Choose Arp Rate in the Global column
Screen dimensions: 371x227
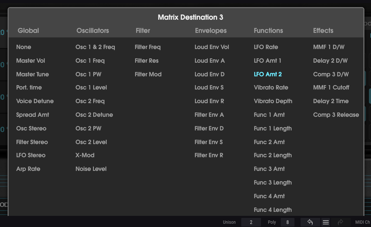pos(28,169)
